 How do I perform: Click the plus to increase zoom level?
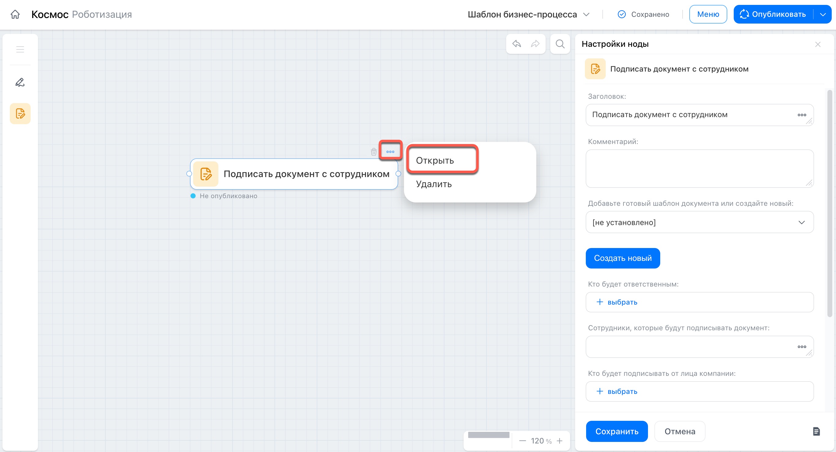559,441
